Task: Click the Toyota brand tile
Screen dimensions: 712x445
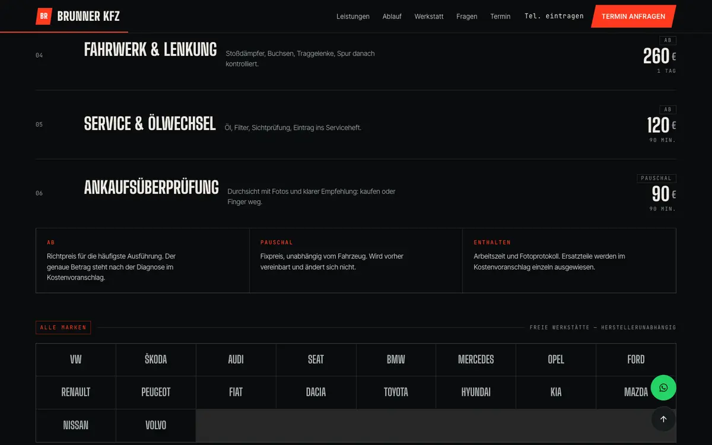Action: click(396, 392)
